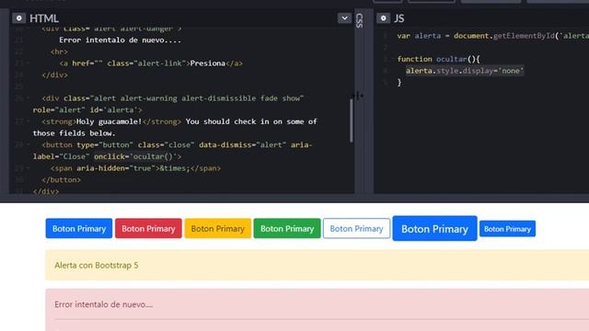The height and width of the screenshot is (331, 589).
Task: Click the blue filled Boton Primary button
Action: (x=79, y=228)
